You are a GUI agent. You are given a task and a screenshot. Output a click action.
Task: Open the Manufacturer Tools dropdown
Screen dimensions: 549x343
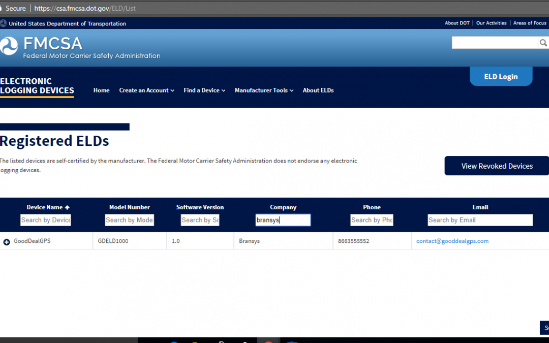[264, 90]
